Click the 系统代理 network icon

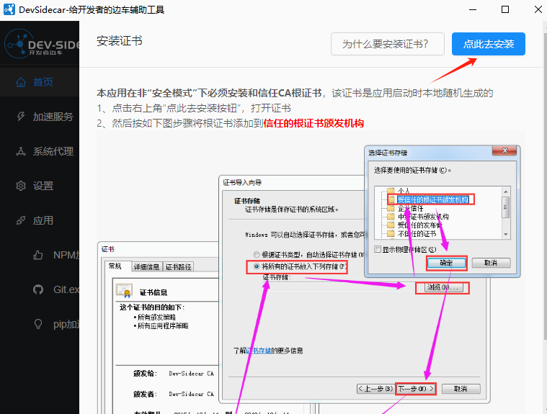21,151
